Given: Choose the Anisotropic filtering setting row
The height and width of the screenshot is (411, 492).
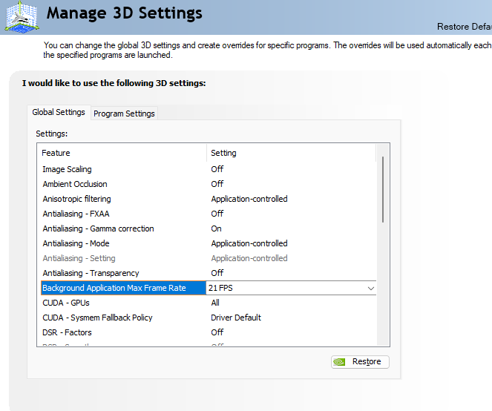Looking at the screenshot, I should point(76,199).
